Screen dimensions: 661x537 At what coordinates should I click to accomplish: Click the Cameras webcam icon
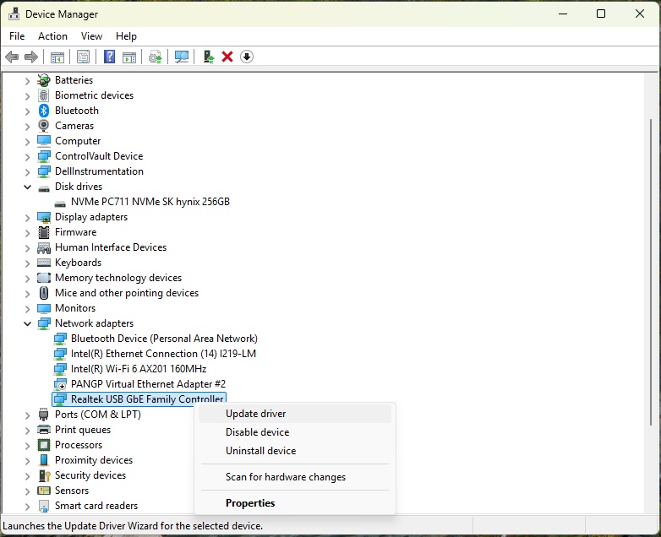pyautogui.click(x=44, y=126)
